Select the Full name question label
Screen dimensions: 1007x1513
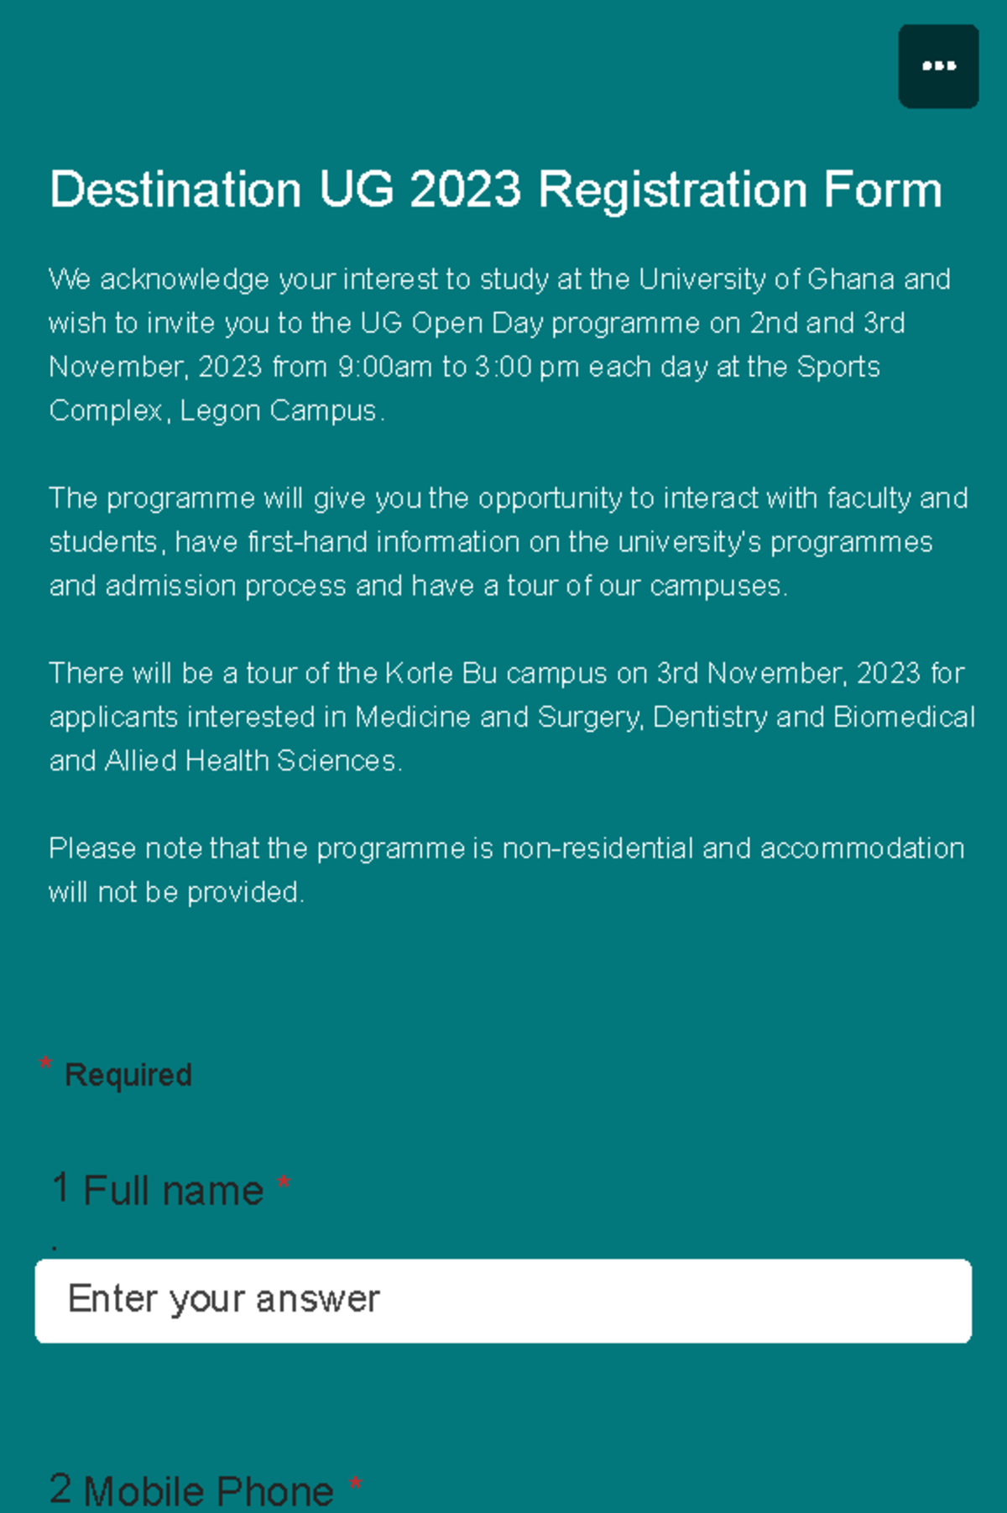[172, 1189]
